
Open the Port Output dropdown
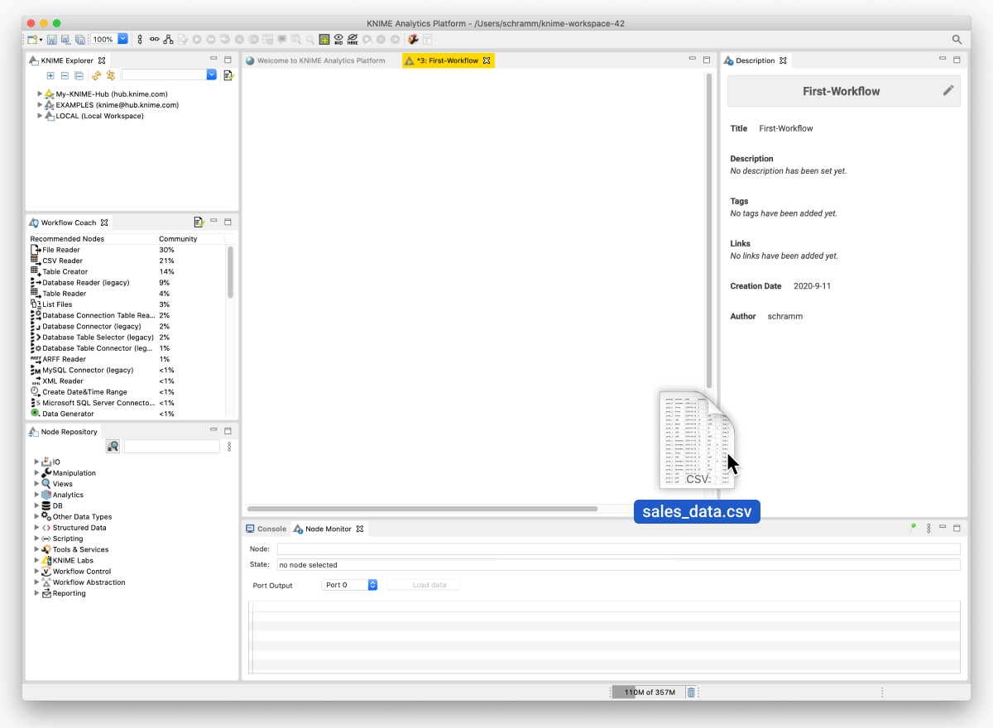[349, 585]
